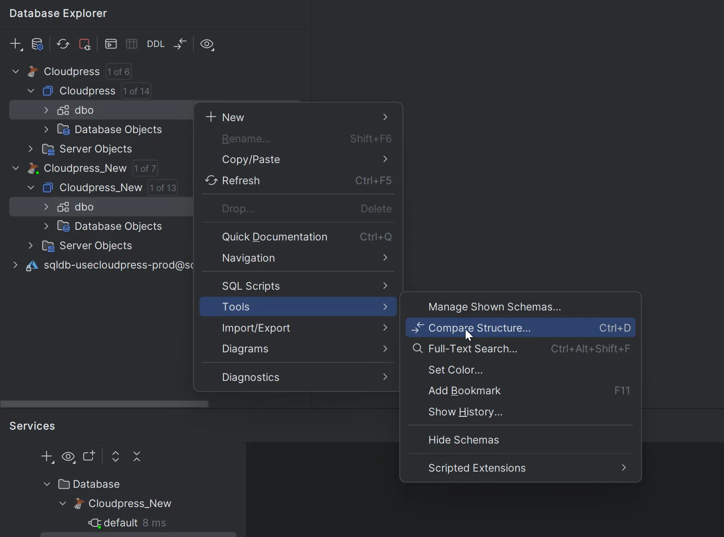724x537 pixels.
Task: Click Database Objects folder icon under Cloudpress_New
Action: coord(64,227)
